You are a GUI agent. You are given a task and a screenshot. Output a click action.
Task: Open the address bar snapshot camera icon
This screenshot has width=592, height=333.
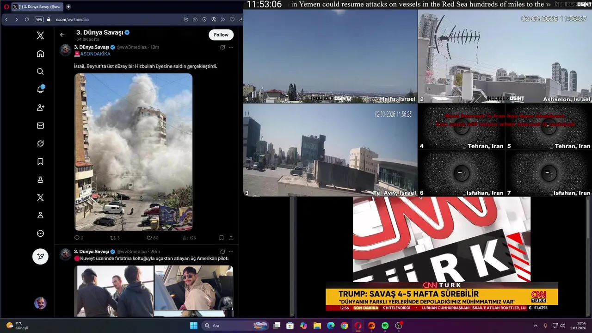(195, 19)
